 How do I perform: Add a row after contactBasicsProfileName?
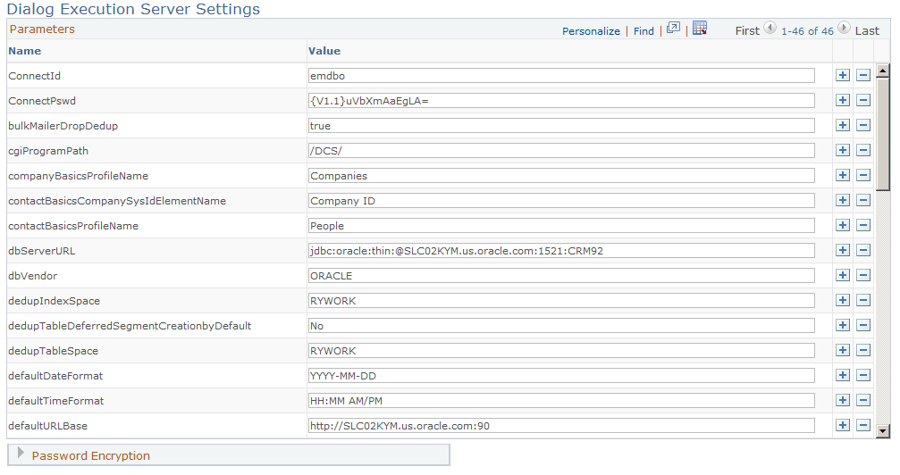click(x=843, y=226)
